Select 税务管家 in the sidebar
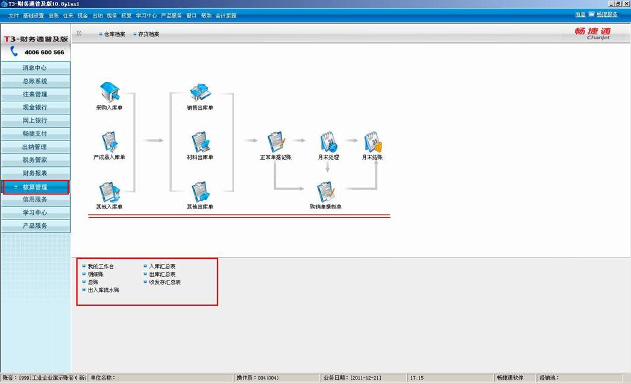 click(36, 160)
